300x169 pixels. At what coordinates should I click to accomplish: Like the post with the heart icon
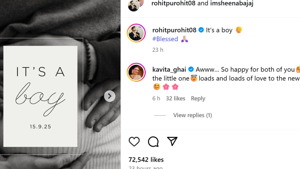point(134,141)
